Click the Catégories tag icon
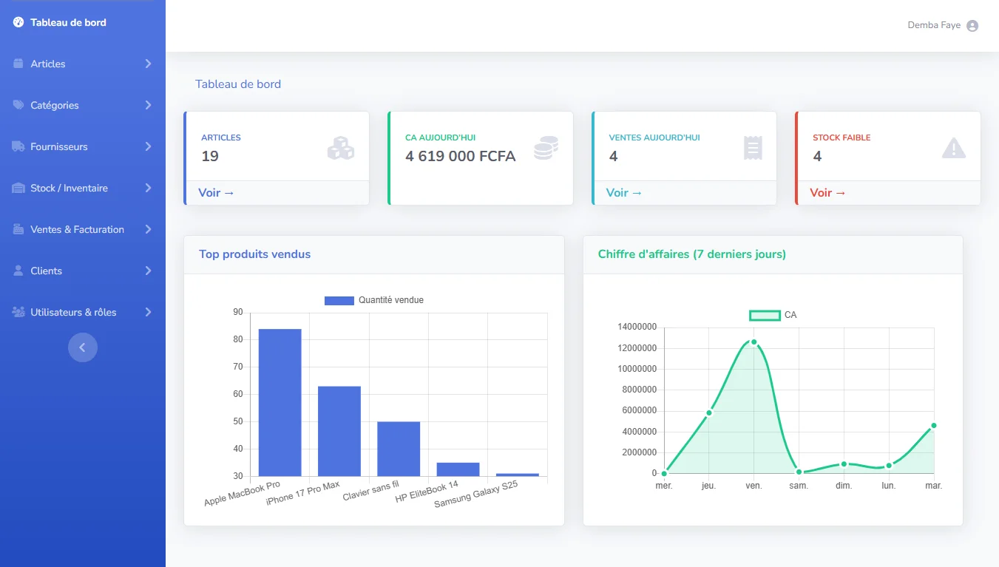Viewport: 999px width, 567px height. click(18, 105)
